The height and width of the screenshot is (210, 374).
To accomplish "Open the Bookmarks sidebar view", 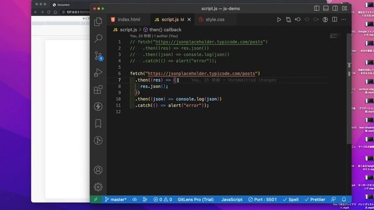I will pos(98,124).
